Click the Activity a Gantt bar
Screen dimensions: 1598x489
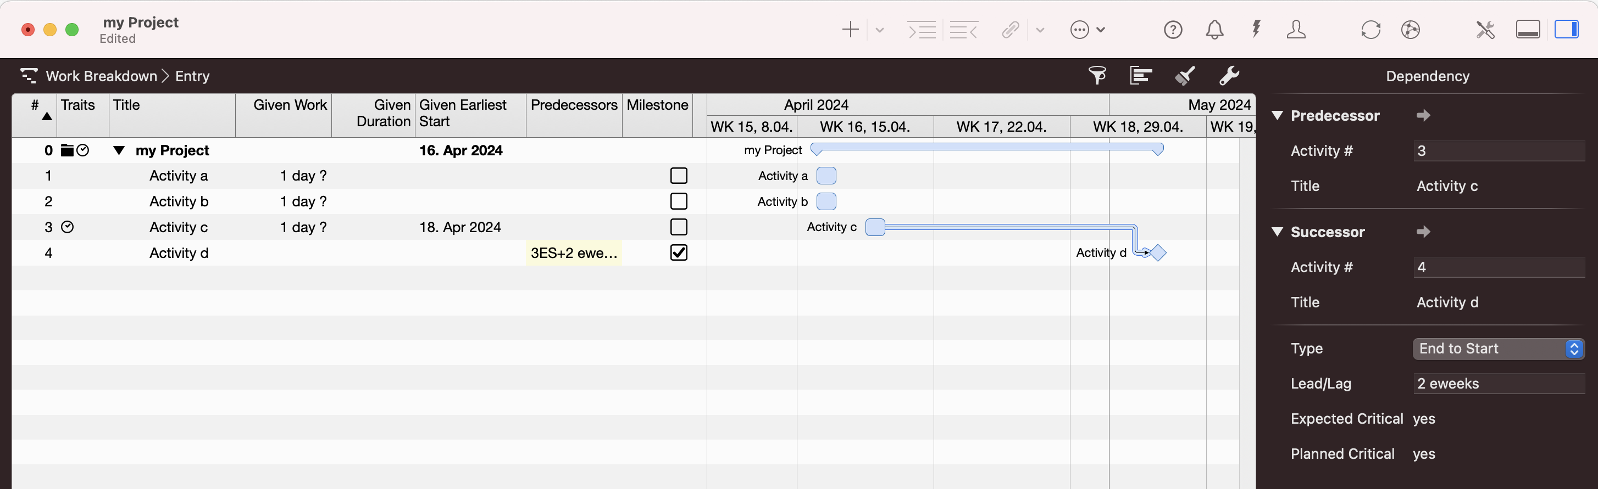tap(826, 176)
